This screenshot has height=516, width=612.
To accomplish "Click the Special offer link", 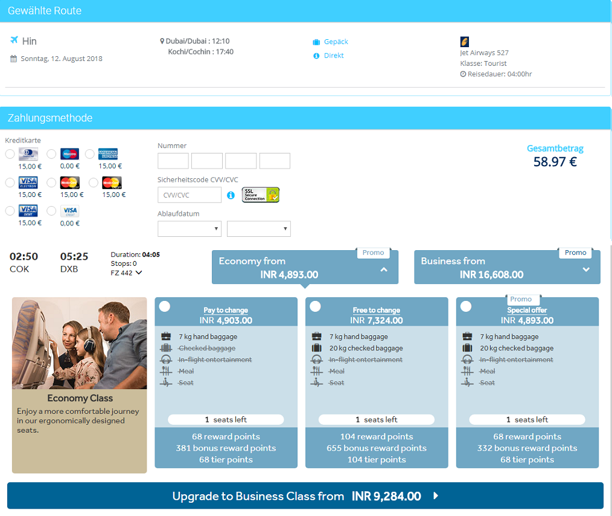I will (527, 310).
